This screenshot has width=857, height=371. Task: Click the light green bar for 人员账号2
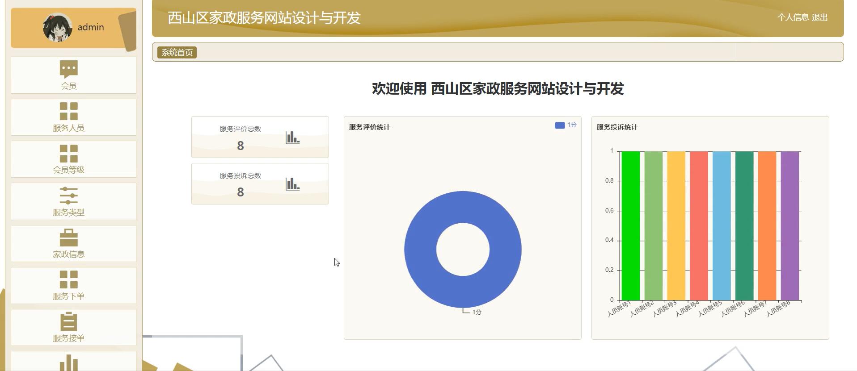point(654,226)
